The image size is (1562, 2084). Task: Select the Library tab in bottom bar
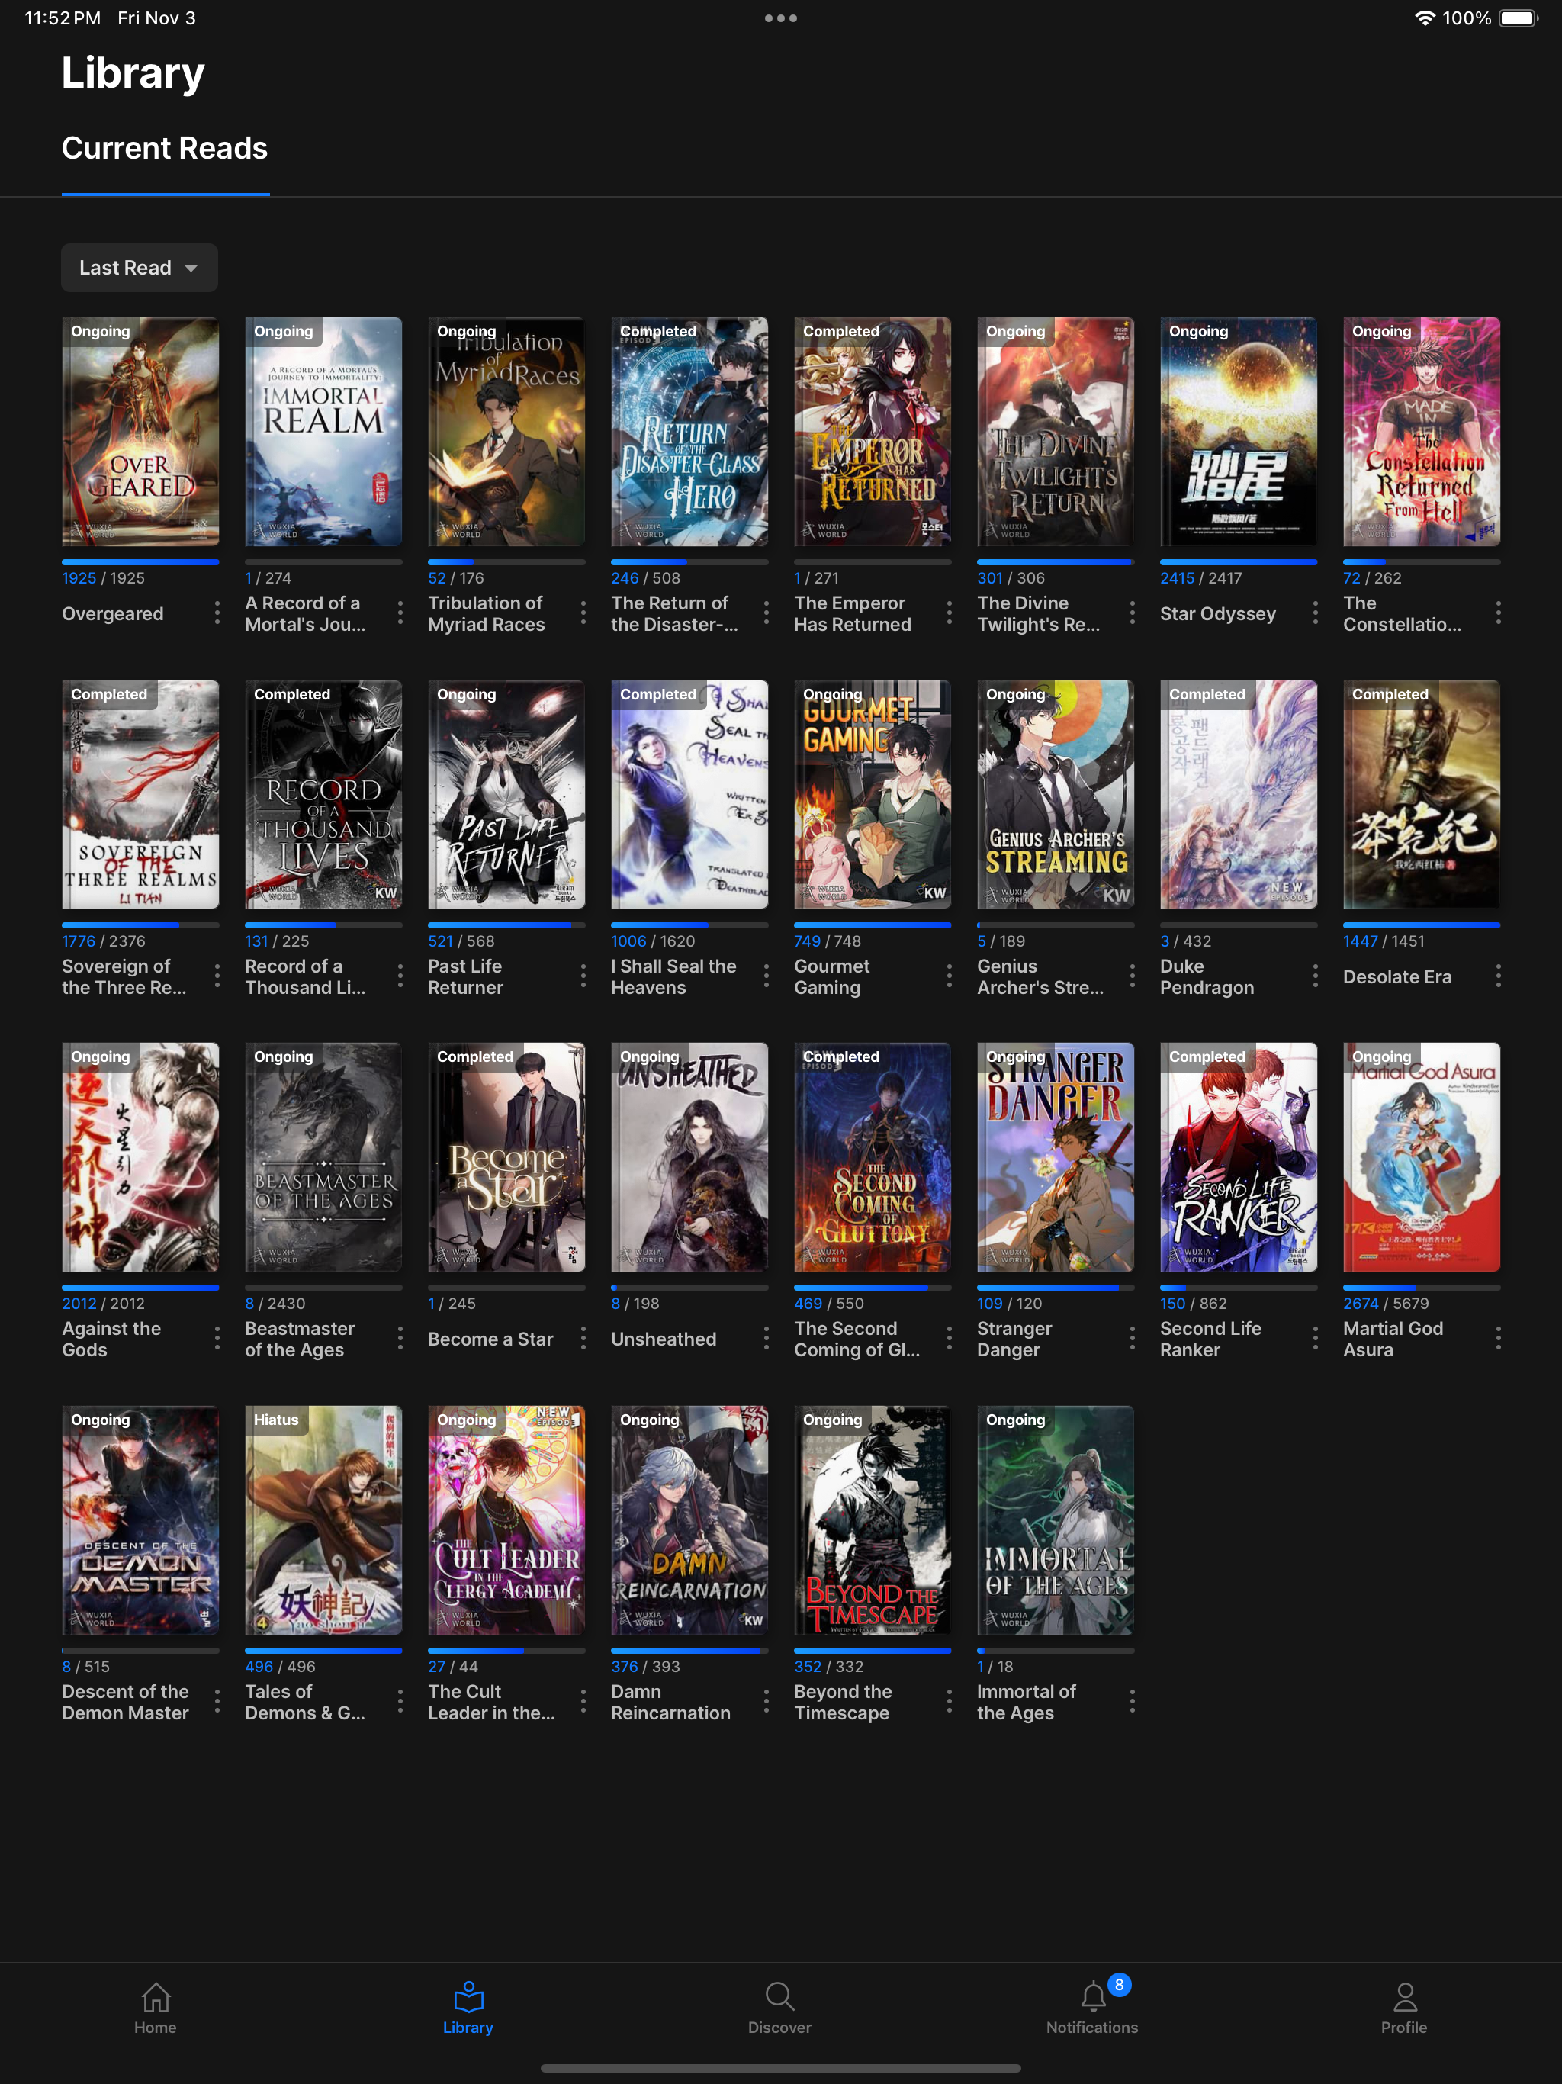click(x=468, y=2008)
